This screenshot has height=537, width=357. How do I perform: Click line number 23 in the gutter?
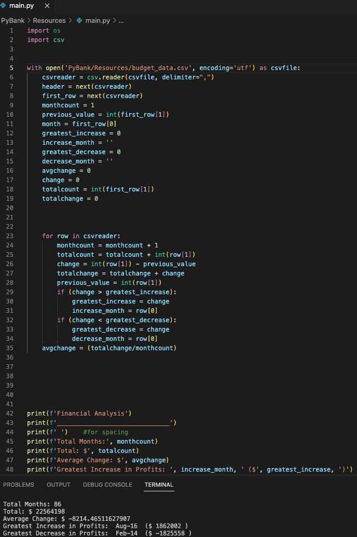pos(11,236)
